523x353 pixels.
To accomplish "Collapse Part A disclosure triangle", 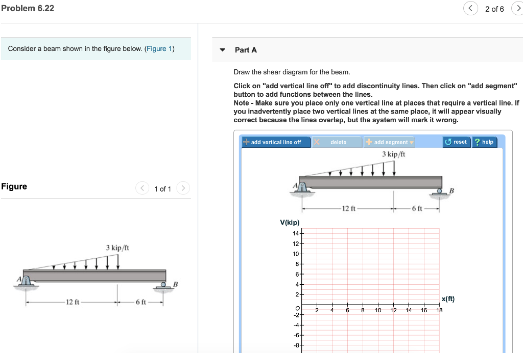I will pyautogui.click(x=223, y=50).
